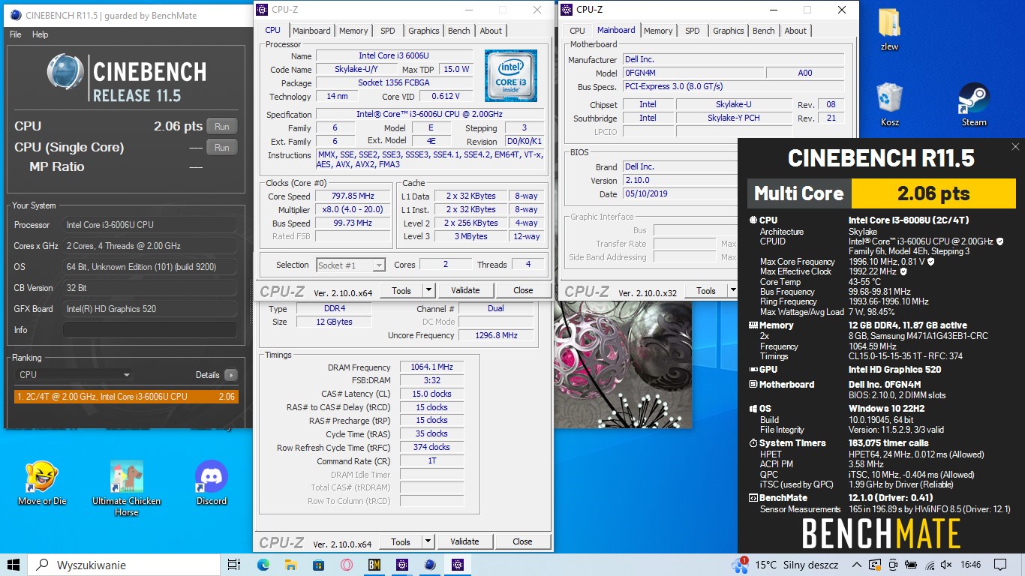Click the Multiplier value x8.0 (4.0 - 20.0)
This screenshot has height=576, width=1025.
353,210
